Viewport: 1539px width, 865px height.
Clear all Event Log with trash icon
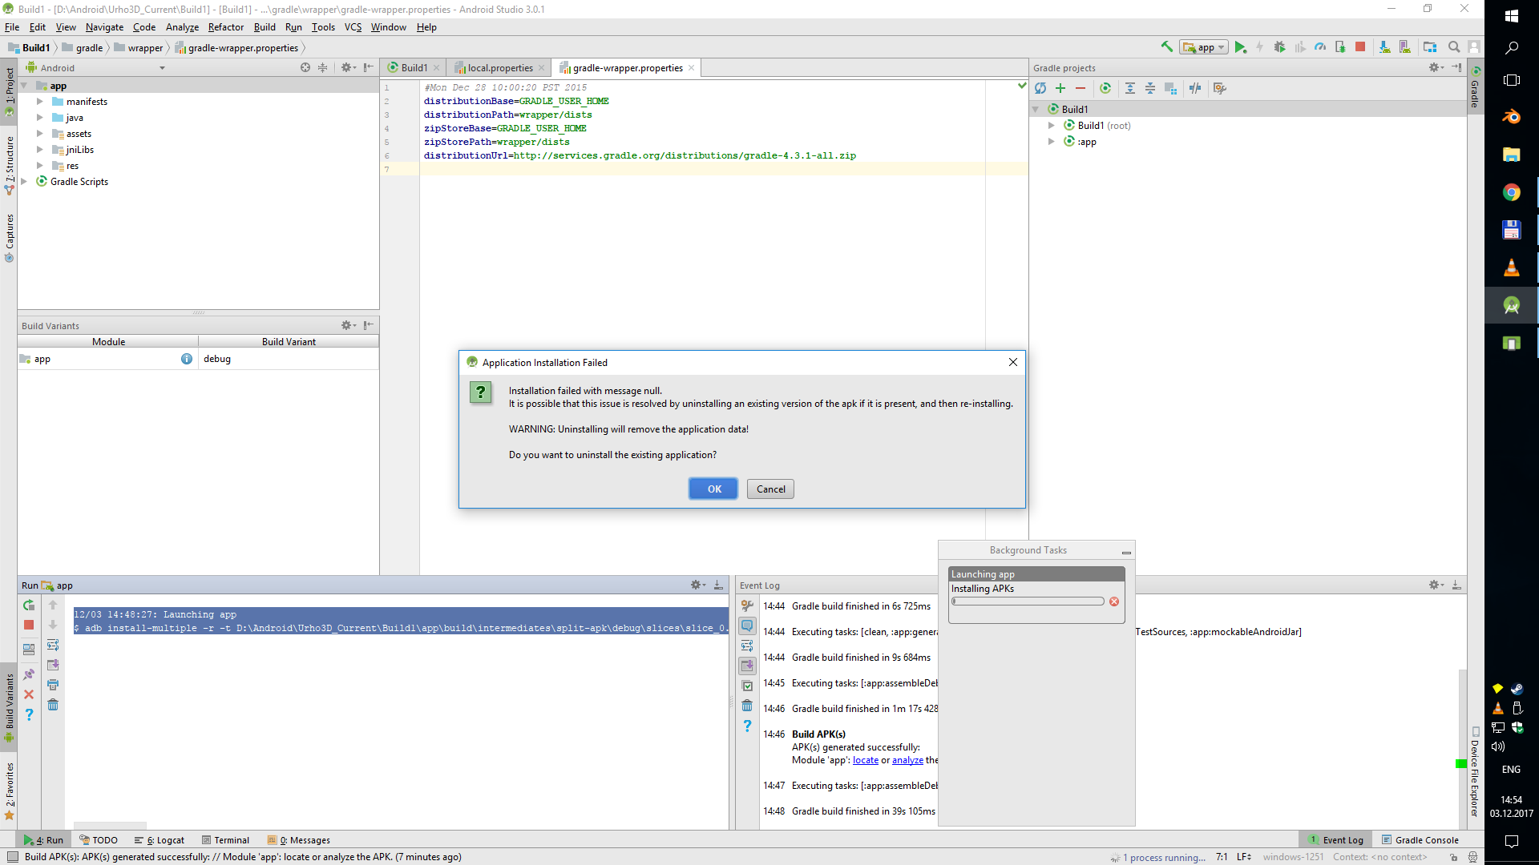(x=747, y=706)
